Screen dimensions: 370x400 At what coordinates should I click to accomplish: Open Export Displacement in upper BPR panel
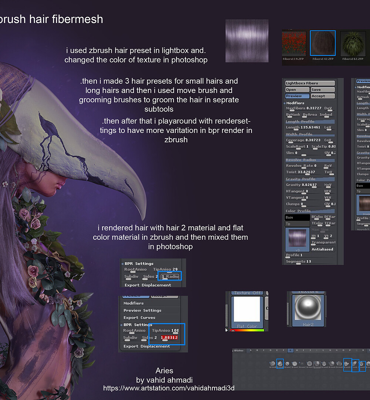[x=148, y=285]
